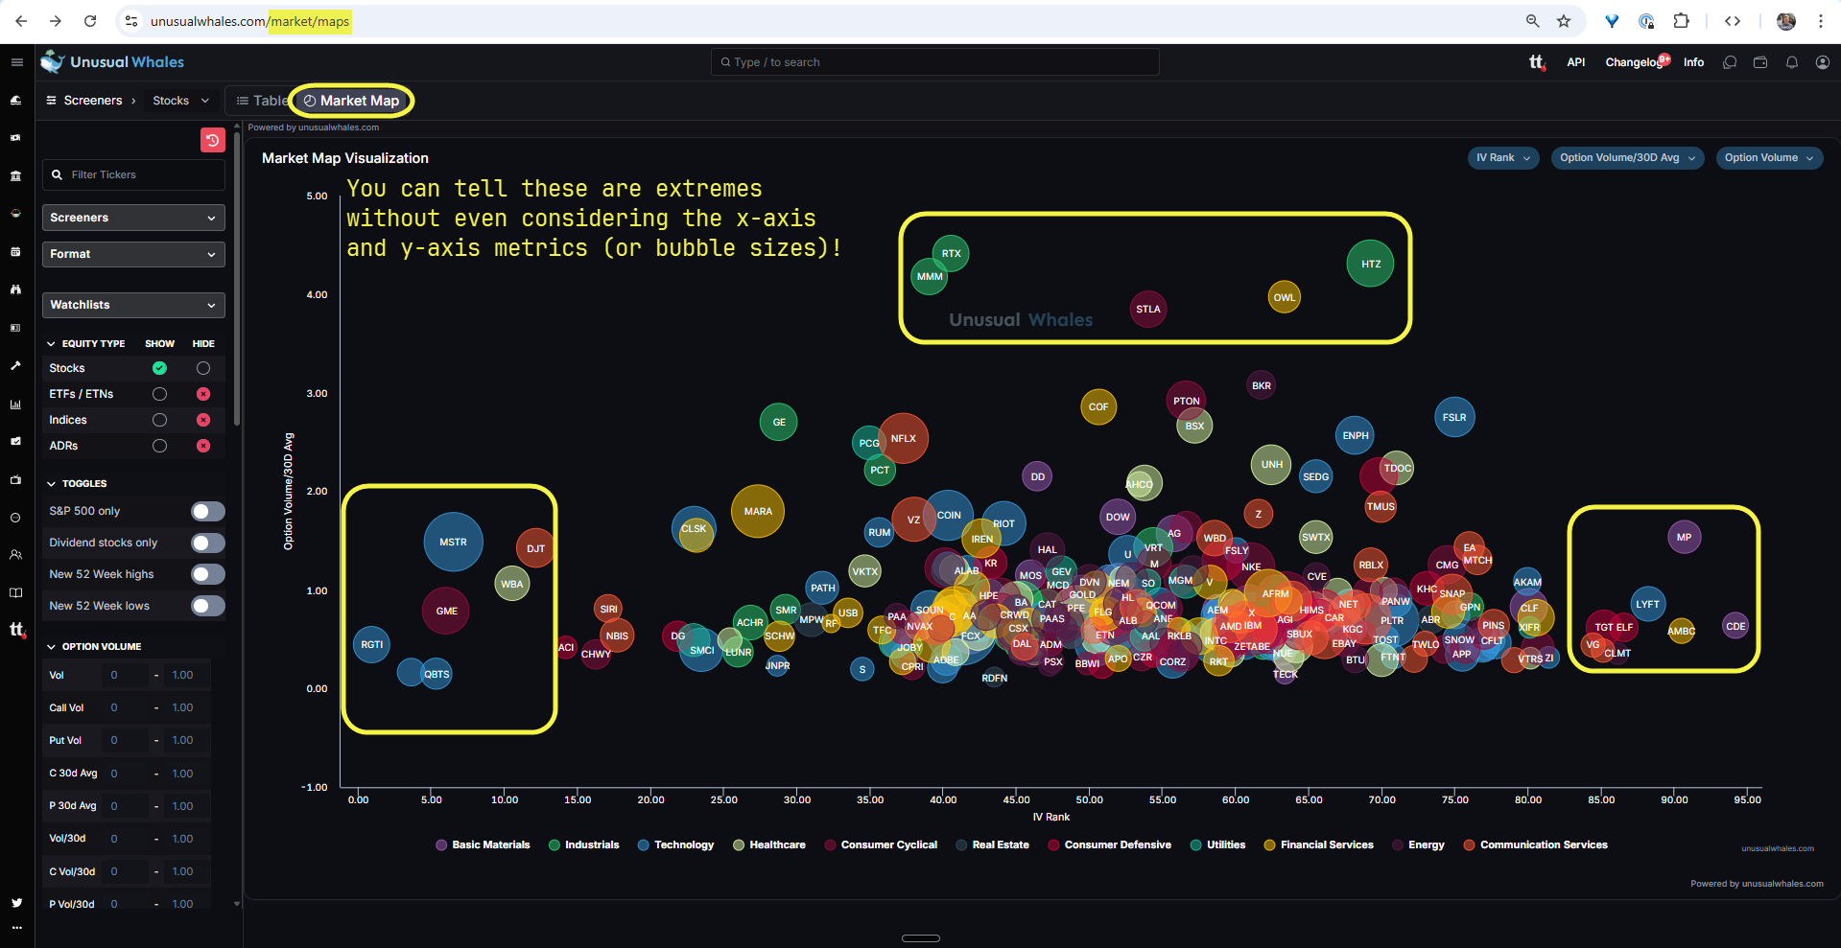Click the tastytrade tt icon in header
This screenshot has height=948, width=1841.
[1537, 62]
